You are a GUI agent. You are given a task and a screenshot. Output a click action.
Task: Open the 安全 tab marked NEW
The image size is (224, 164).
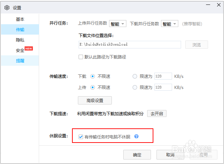pos(20,50)
